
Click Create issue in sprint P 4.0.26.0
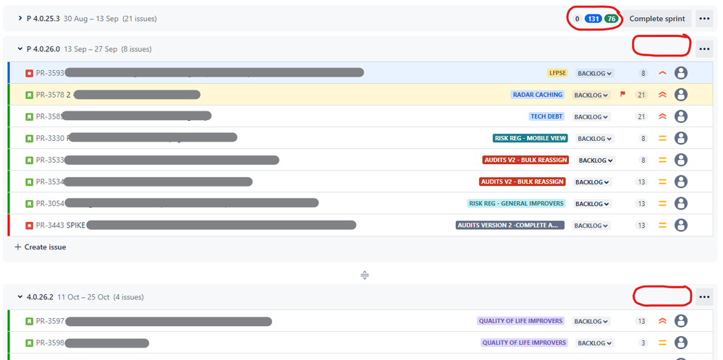click(41, 247)
